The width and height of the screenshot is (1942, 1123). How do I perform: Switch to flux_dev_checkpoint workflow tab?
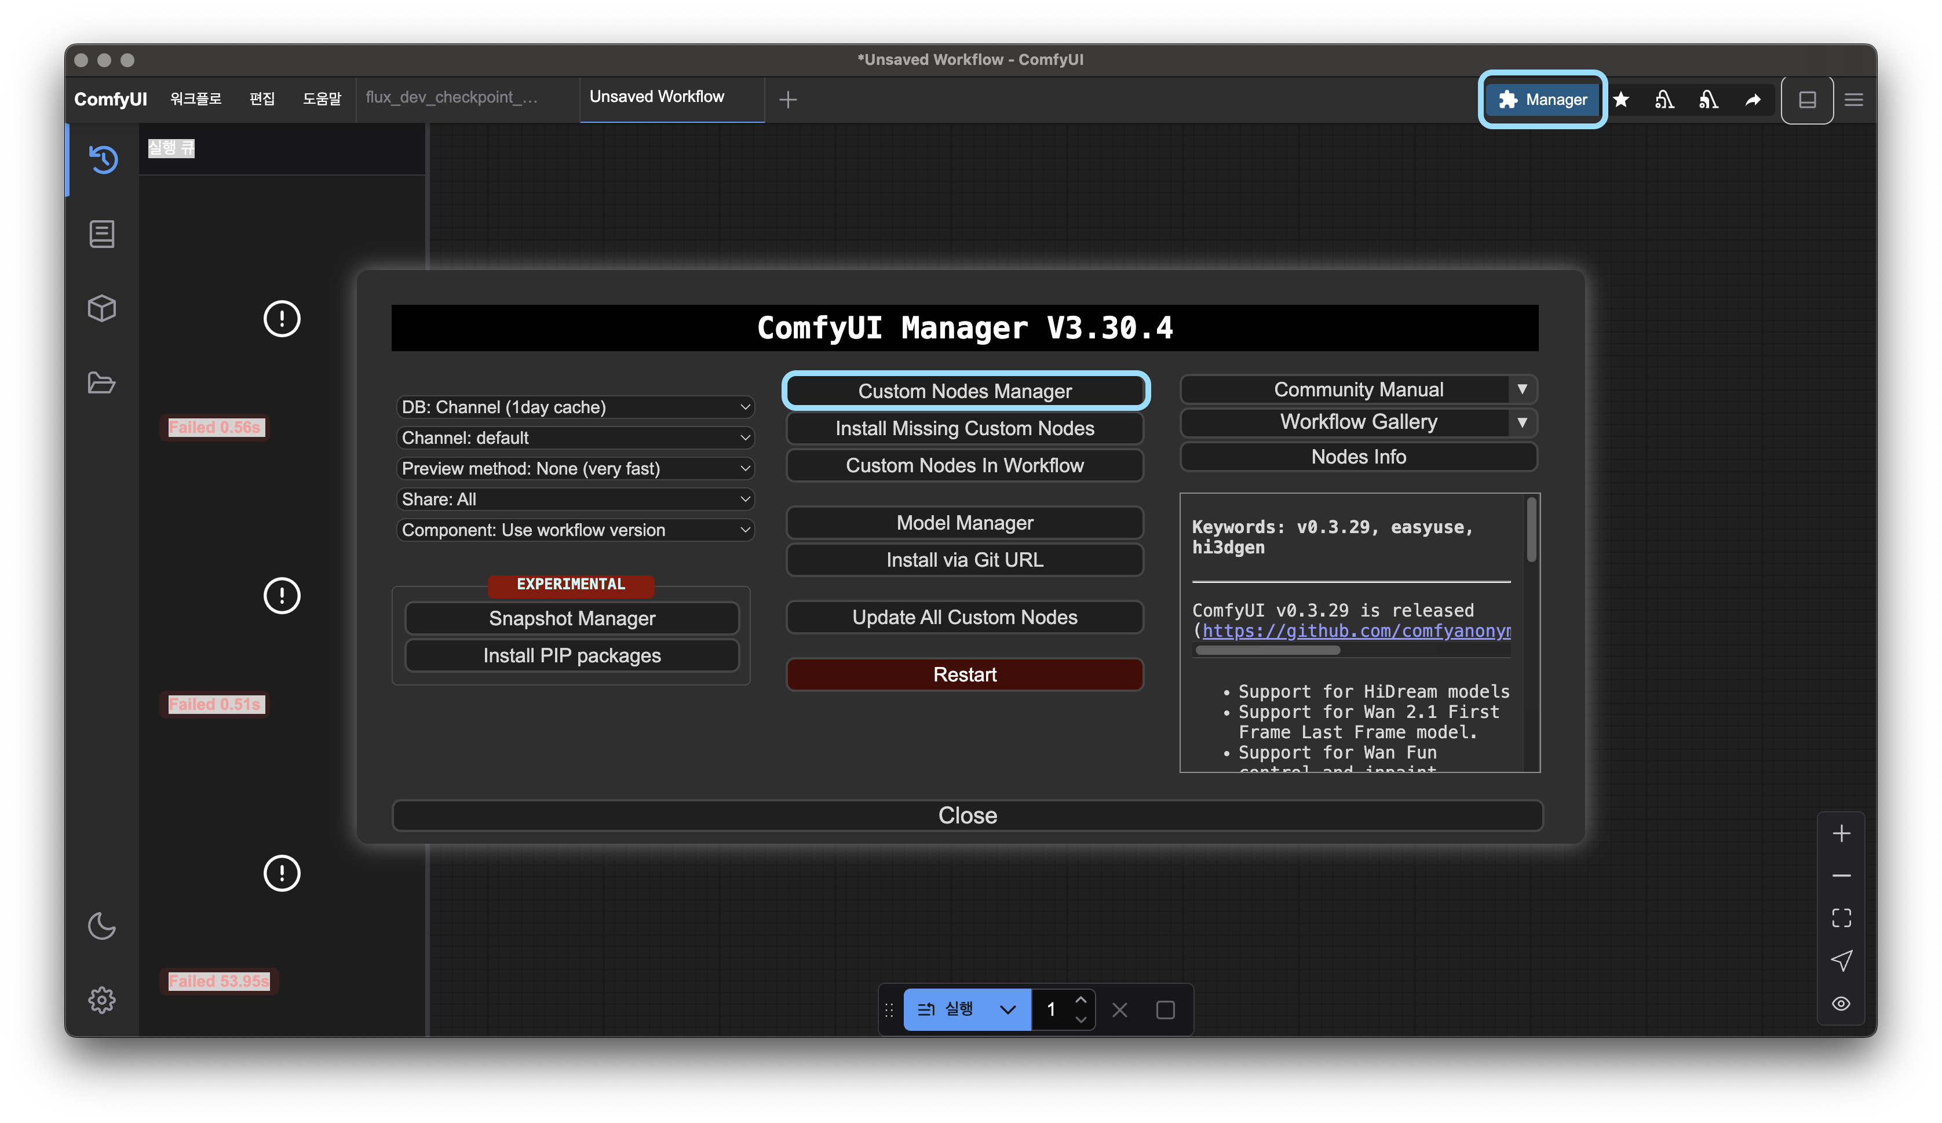coord(451,97)
